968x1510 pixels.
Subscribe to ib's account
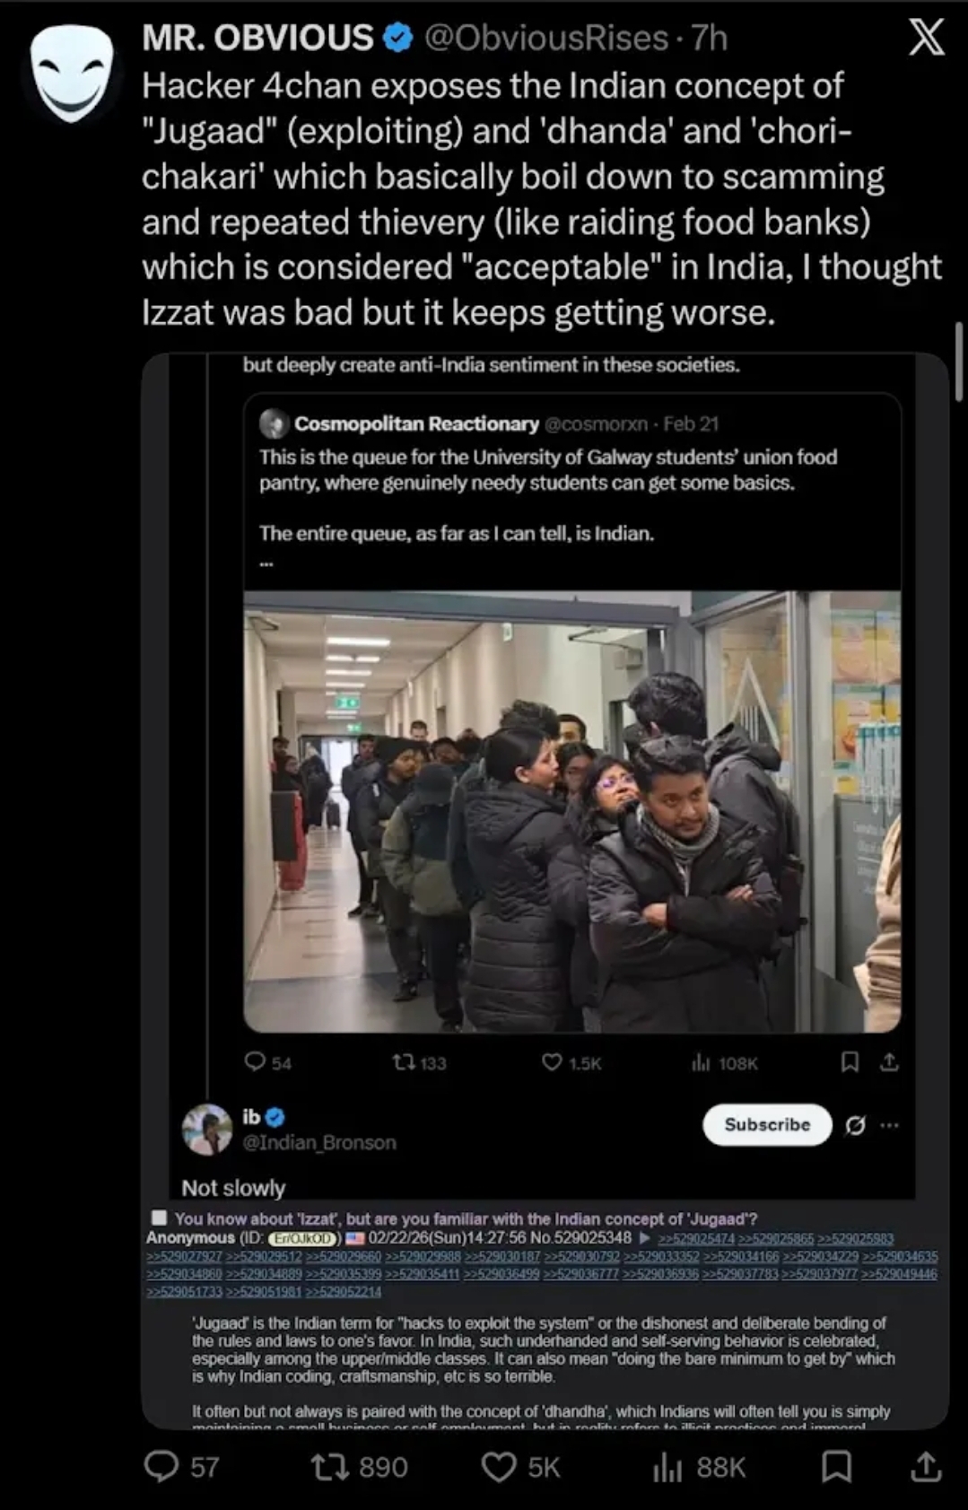tap(767, 1125)
